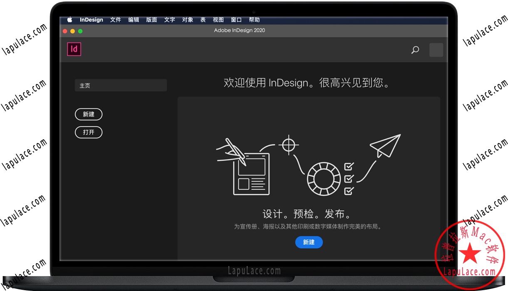Open search with the magnifier icon
Screen dimensions: 508x291
tap(415, 50)
